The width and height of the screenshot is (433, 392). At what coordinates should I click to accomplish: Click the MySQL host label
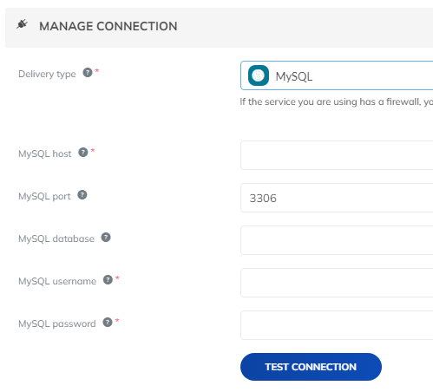45,154
